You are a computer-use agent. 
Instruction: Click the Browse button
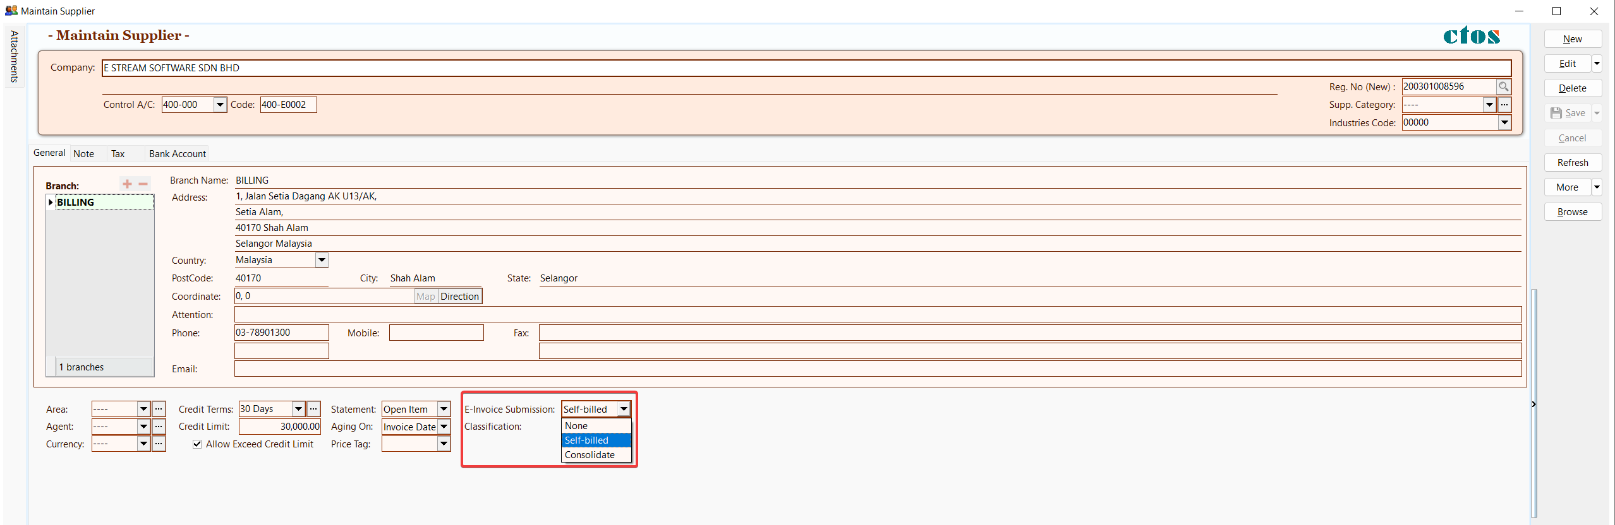[x=1572, y=212]
